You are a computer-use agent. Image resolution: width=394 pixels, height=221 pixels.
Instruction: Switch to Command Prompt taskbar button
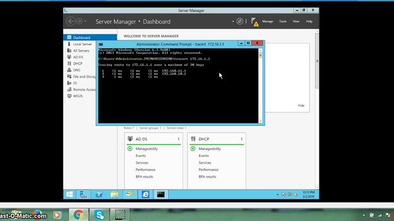pyautogui.click(x=161, y=195)
